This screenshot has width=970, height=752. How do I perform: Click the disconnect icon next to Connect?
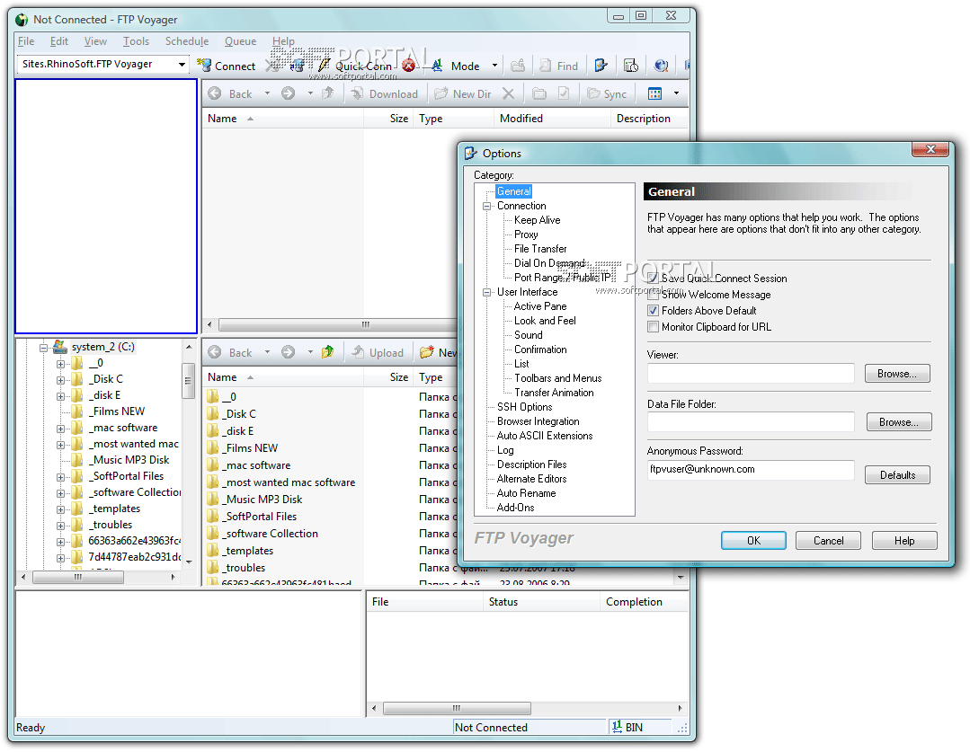point(272,65)
